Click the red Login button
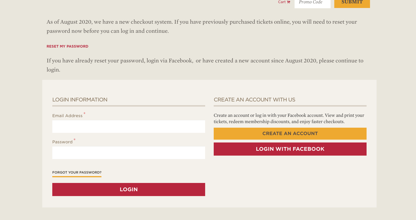Screen dimensions: 416x220 pos(129,190)
